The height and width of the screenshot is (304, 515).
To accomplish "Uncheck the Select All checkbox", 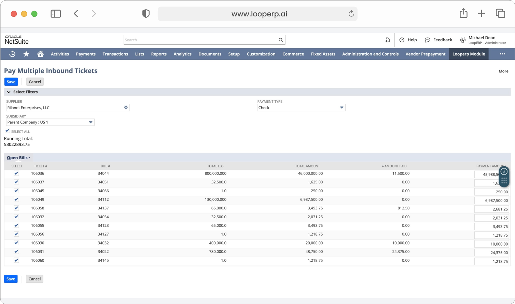I will click(x=7, y=131).
